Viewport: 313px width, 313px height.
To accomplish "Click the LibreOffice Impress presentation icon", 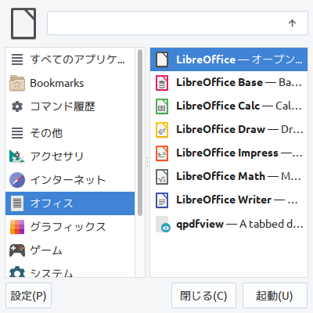I will tap(162, 153).
